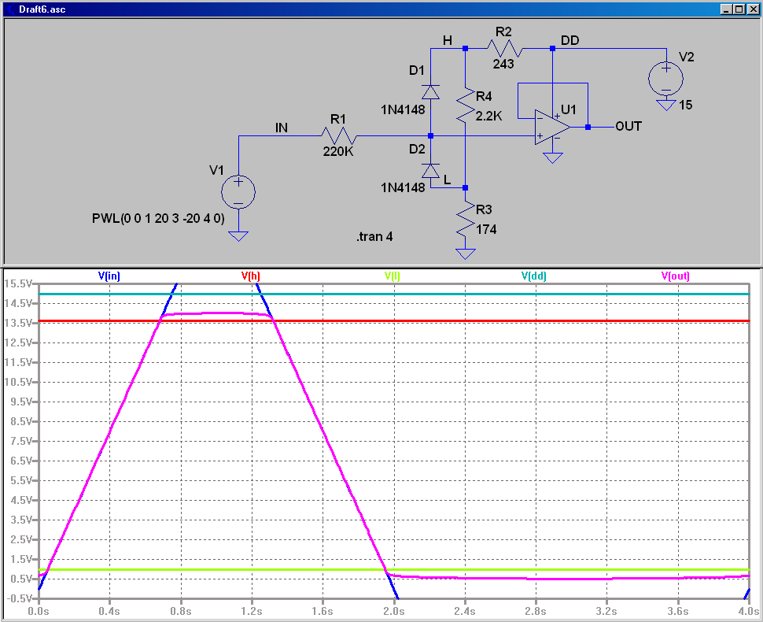The image size is (763, 622).
Task: Click the V1 reference label
Action: [216, 170]
